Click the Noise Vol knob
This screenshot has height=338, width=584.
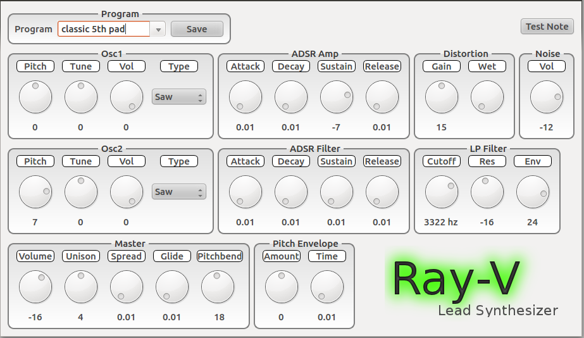[547, 97]
